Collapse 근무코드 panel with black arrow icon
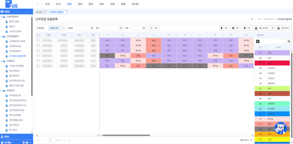This screenshot has height=144, width=293. [258, 41]
